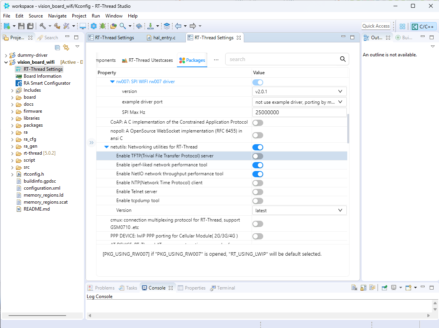
Task: Open the rw007 version v2.0.1 dropdown
Action: [299, 91]
